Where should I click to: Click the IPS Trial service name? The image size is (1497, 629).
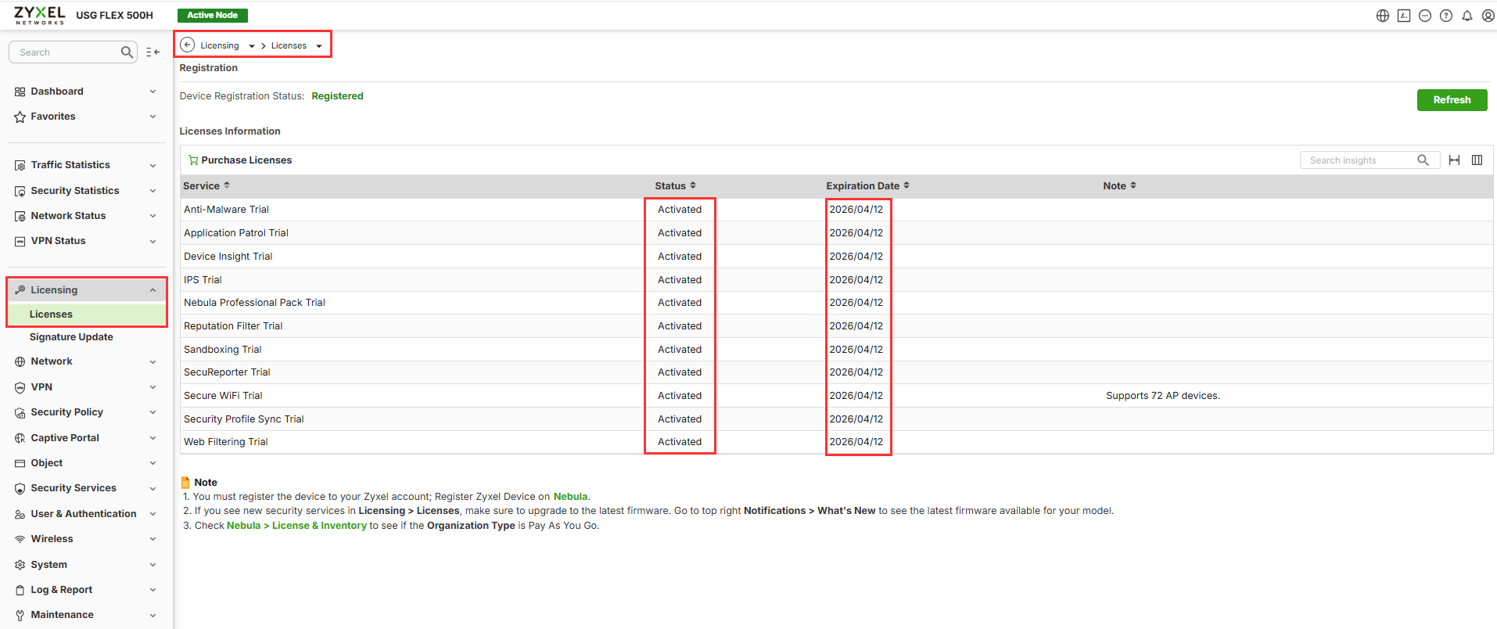[x=203, y=280]
